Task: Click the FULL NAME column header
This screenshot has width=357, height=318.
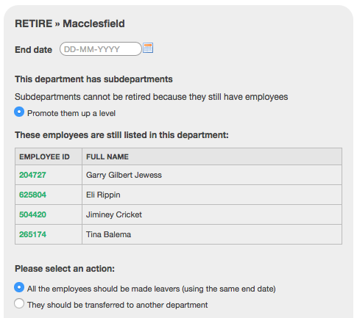Action: [212, 156]
